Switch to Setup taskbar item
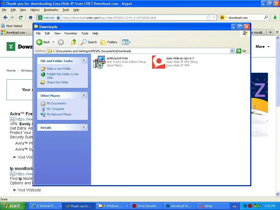280x210 pixels. pos(213,206)
